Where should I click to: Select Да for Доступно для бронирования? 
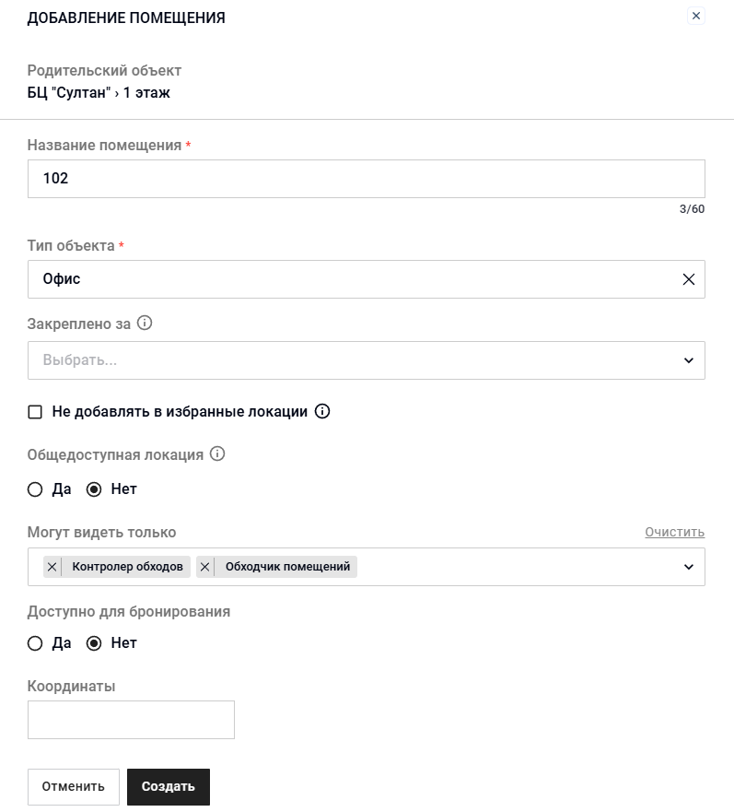click(35, 643)
